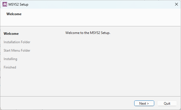Close the MSYS2 Setup window

[x=176, y=4]
